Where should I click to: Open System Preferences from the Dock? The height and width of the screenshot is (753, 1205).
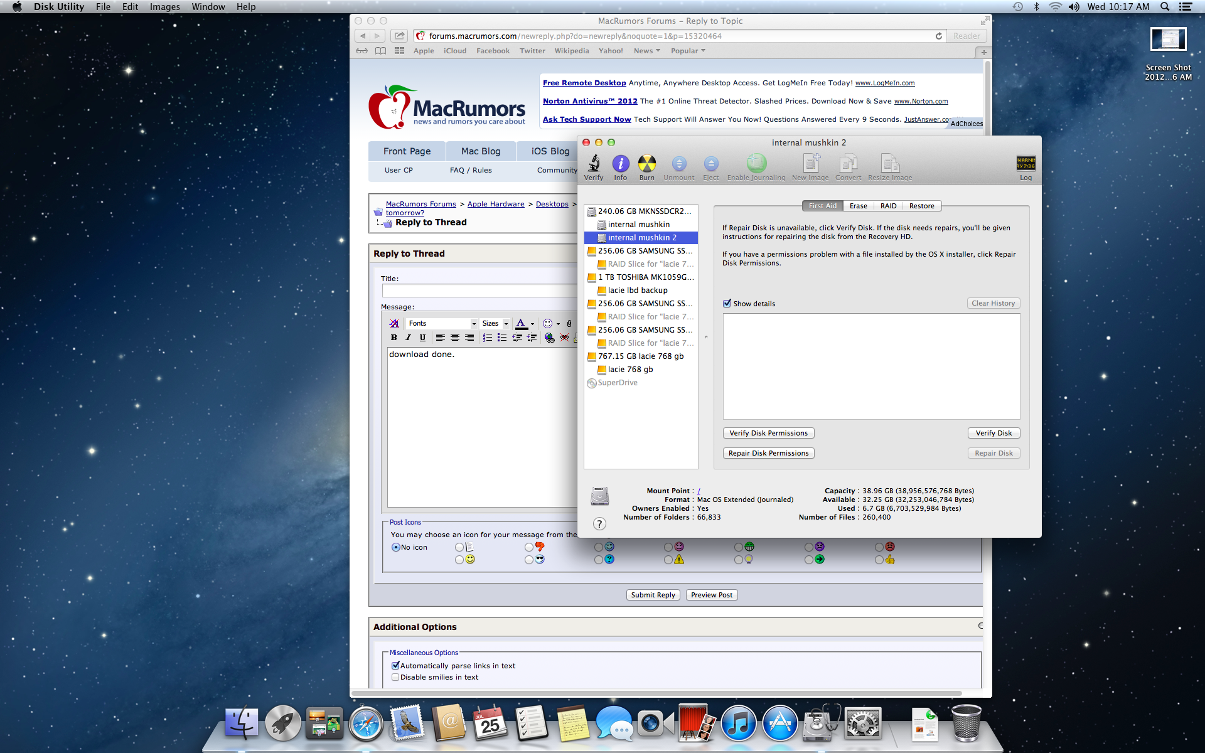(863, 725)
